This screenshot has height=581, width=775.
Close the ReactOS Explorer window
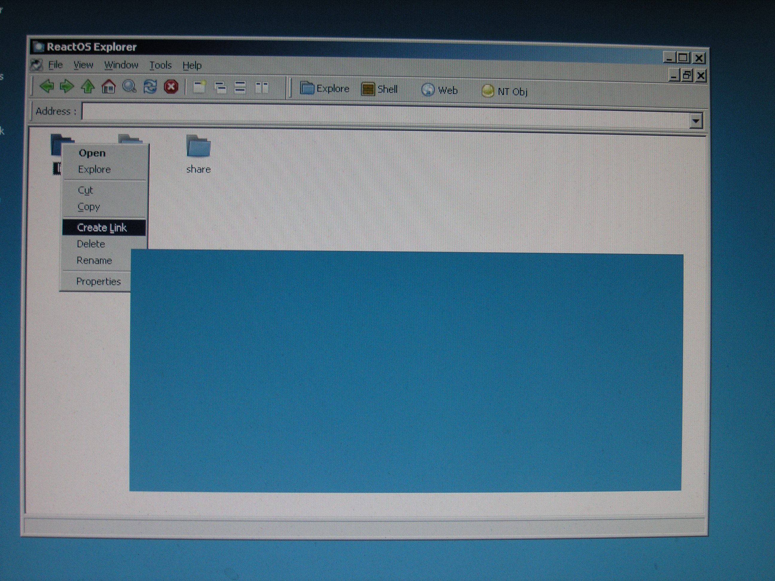coord(699,58)
